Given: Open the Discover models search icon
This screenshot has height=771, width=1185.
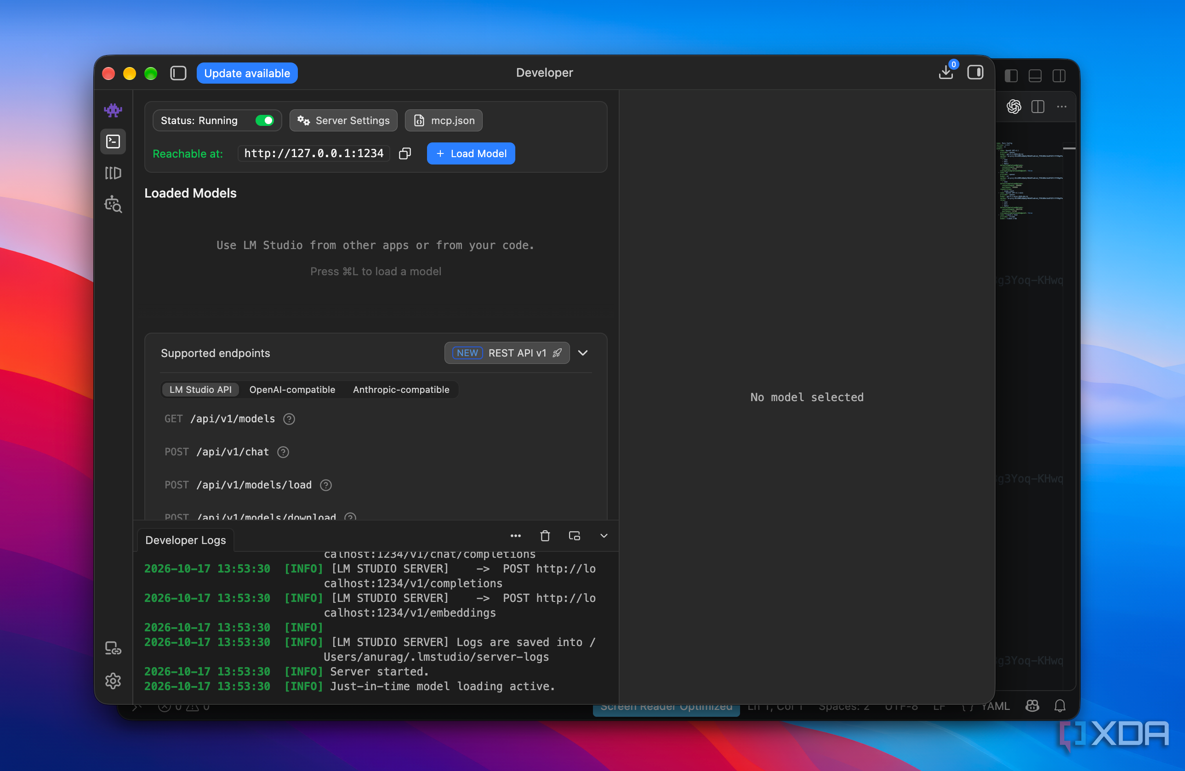Looking at the screenshot, I should (x=113, y=204).
